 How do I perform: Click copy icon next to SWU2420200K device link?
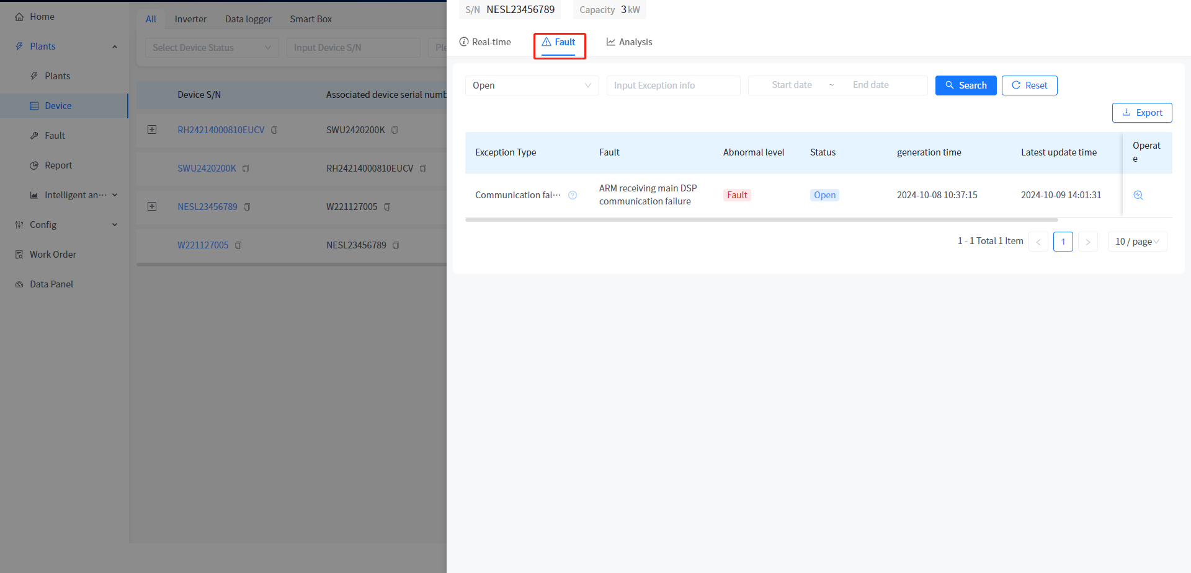tap(246, 168)
